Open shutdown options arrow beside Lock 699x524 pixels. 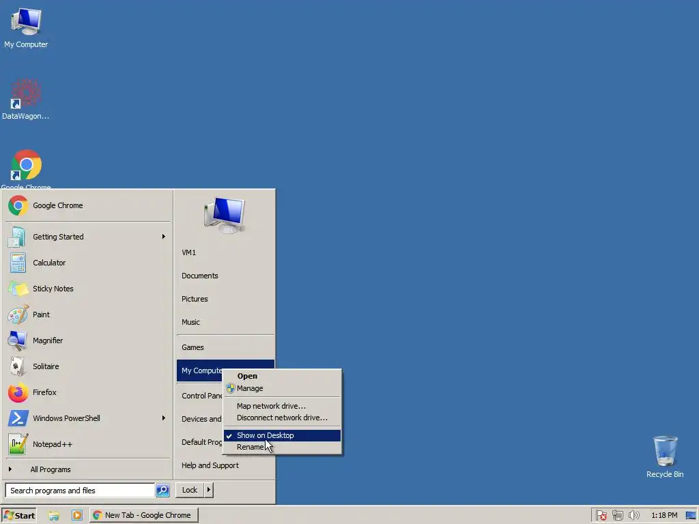tap(208, 490)
